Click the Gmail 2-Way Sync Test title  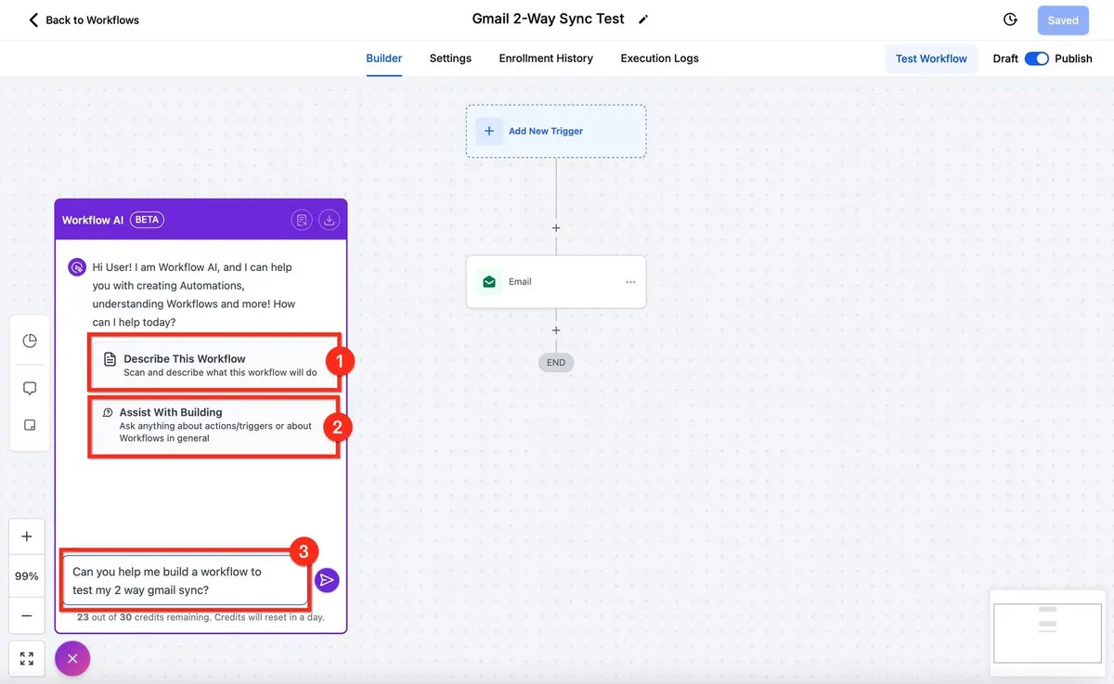click(548, 19)
